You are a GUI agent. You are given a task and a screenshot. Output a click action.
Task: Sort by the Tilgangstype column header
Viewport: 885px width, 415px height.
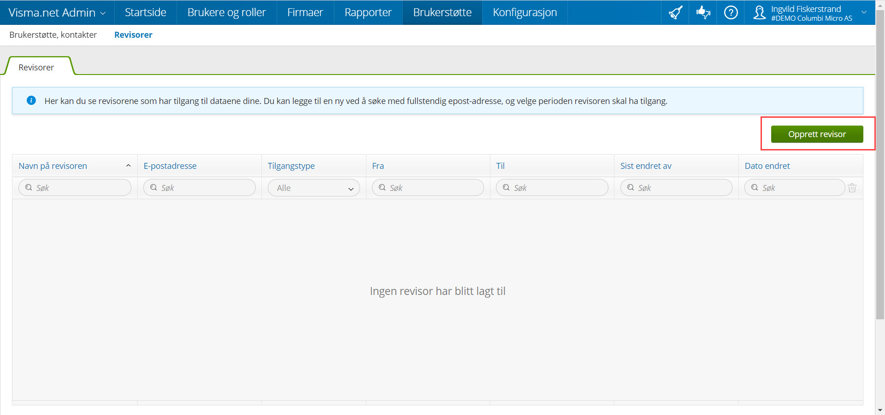point(291,166)
